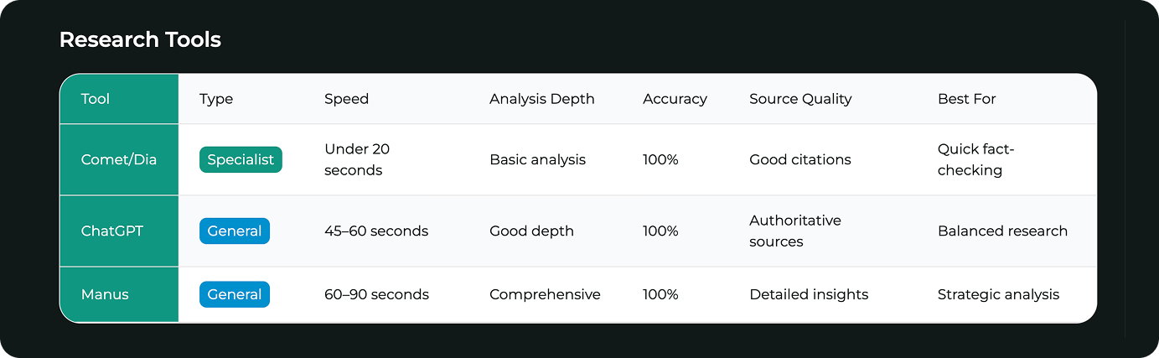Click the Research Tools heading
1159x358 pixels.
140,39
